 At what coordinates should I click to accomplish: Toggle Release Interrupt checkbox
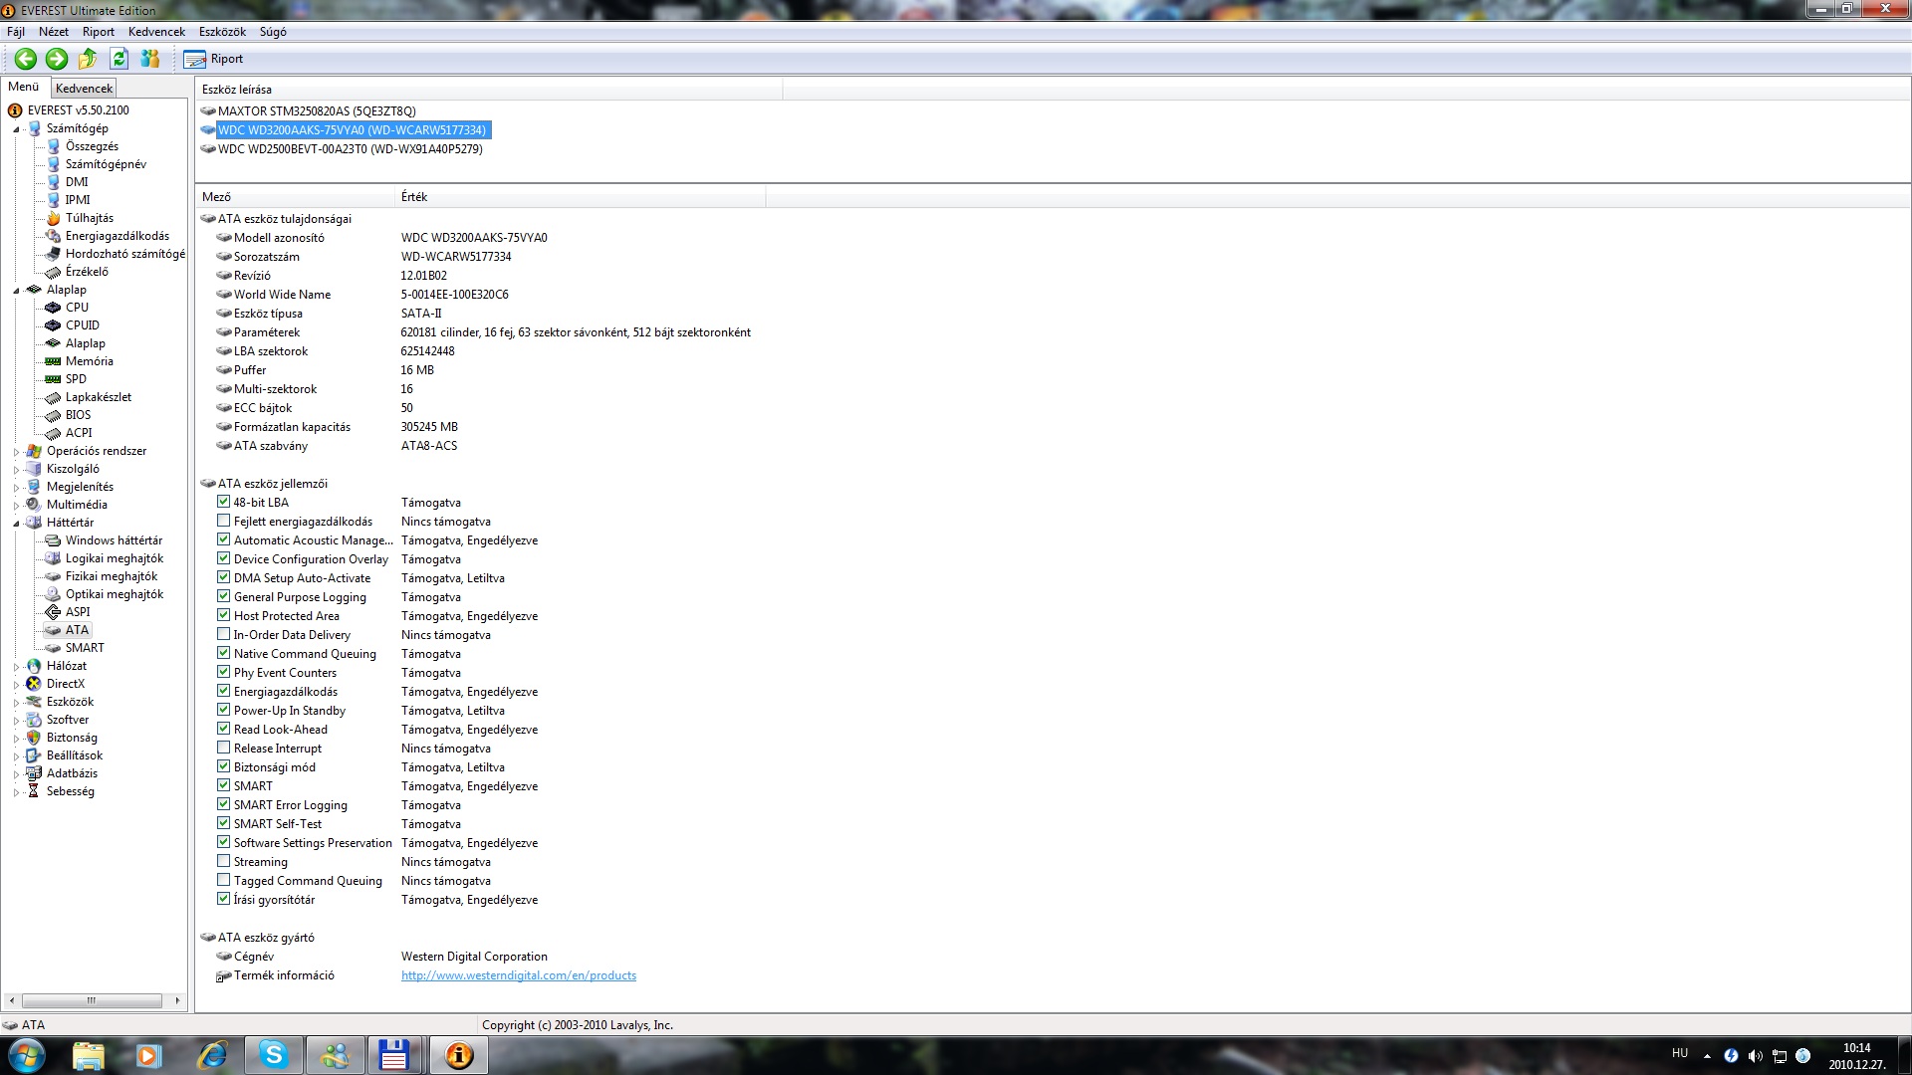(224, 748)
